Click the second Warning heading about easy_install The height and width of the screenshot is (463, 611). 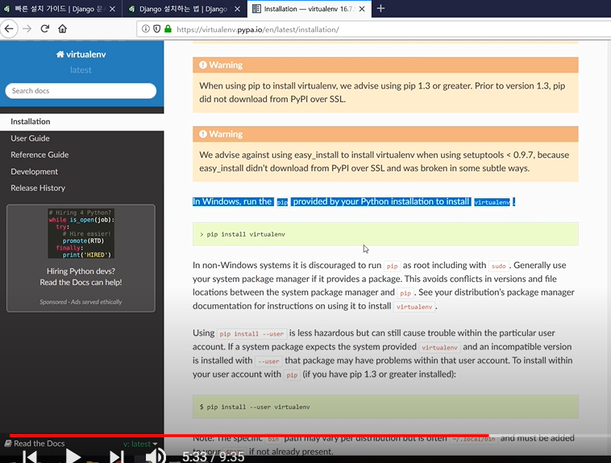(x=385, y=134)
